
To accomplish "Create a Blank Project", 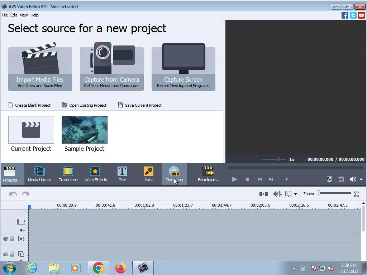I will pyautogui.click(x=29, y=105).
